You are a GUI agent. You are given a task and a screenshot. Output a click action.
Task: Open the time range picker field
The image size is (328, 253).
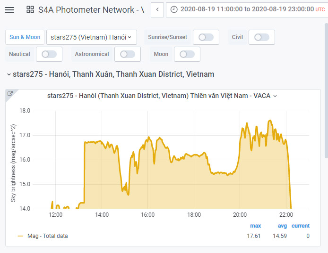point(247,9)
